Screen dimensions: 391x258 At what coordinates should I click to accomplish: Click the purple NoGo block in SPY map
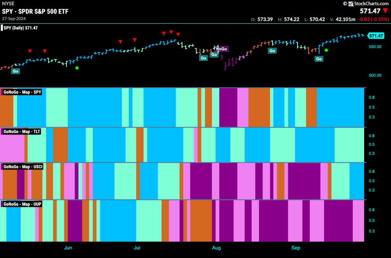point(228,107)
